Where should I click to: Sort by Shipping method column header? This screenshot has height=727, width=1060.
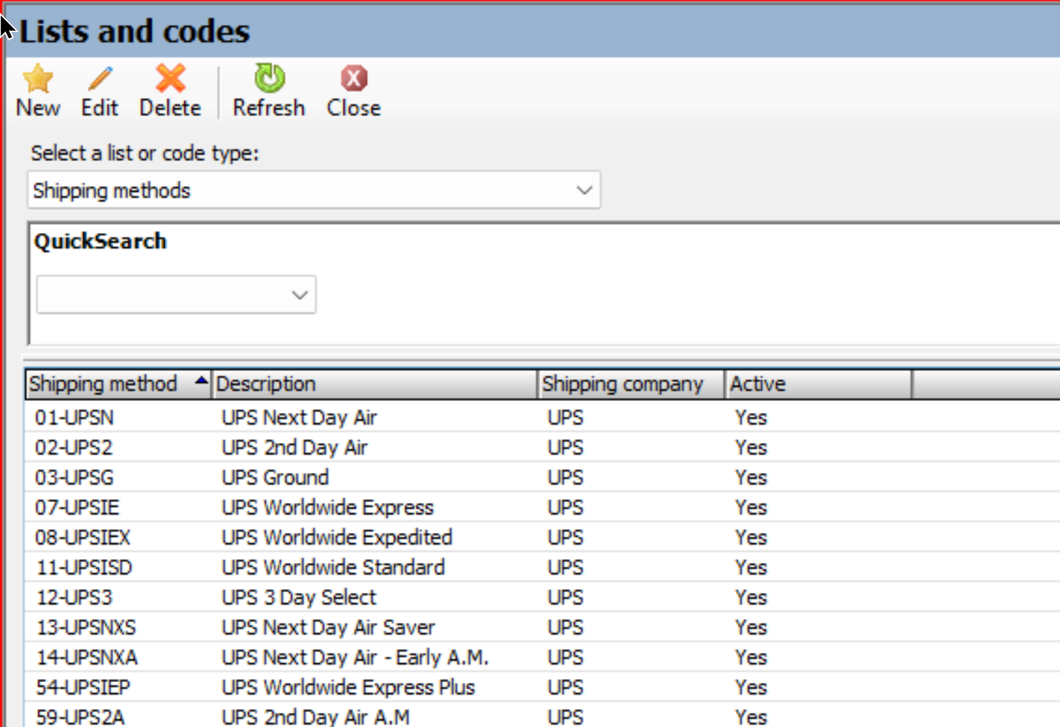[118, 384]
